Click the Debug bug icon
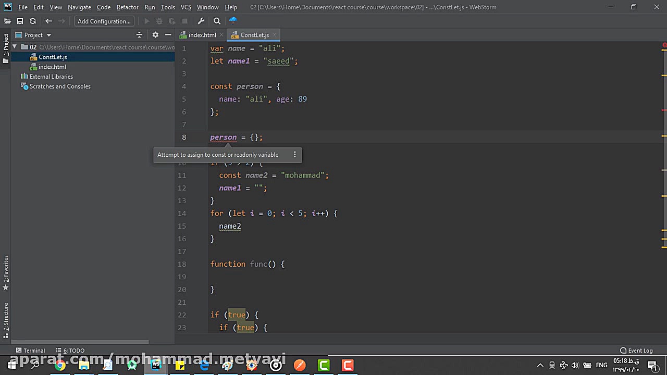667x375 pixels. click(159, 21)
